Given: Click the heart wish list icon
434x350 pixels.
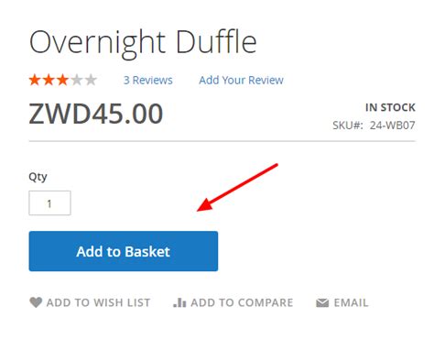Looking at the screenshot, I should (36, 302).
